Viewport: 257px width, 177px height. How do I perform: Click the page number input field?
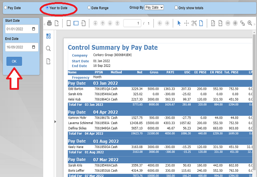(132, 23)
